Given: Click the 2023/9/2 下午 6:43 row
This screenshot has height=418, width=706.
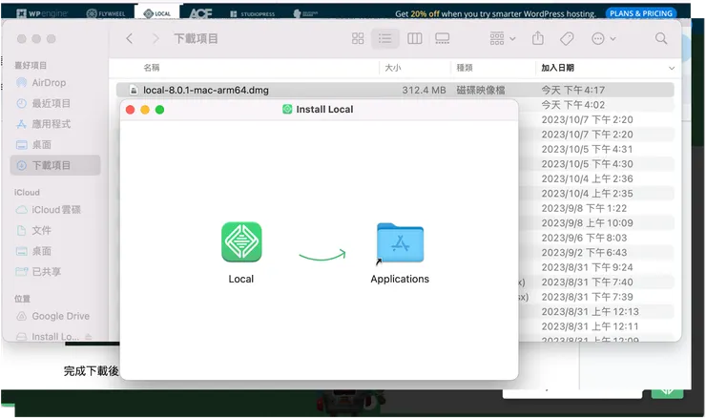Looking at the screenshot, I should click(x=584, y=253).
